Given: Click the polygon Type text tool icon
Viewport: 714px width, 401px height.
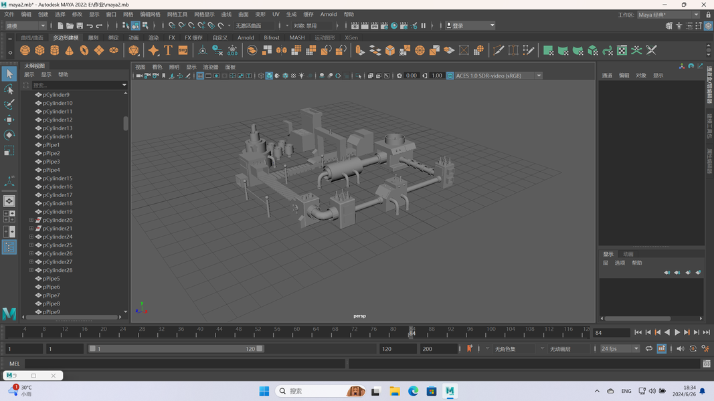Looking at the screenshot, I should tap(168, 51).
